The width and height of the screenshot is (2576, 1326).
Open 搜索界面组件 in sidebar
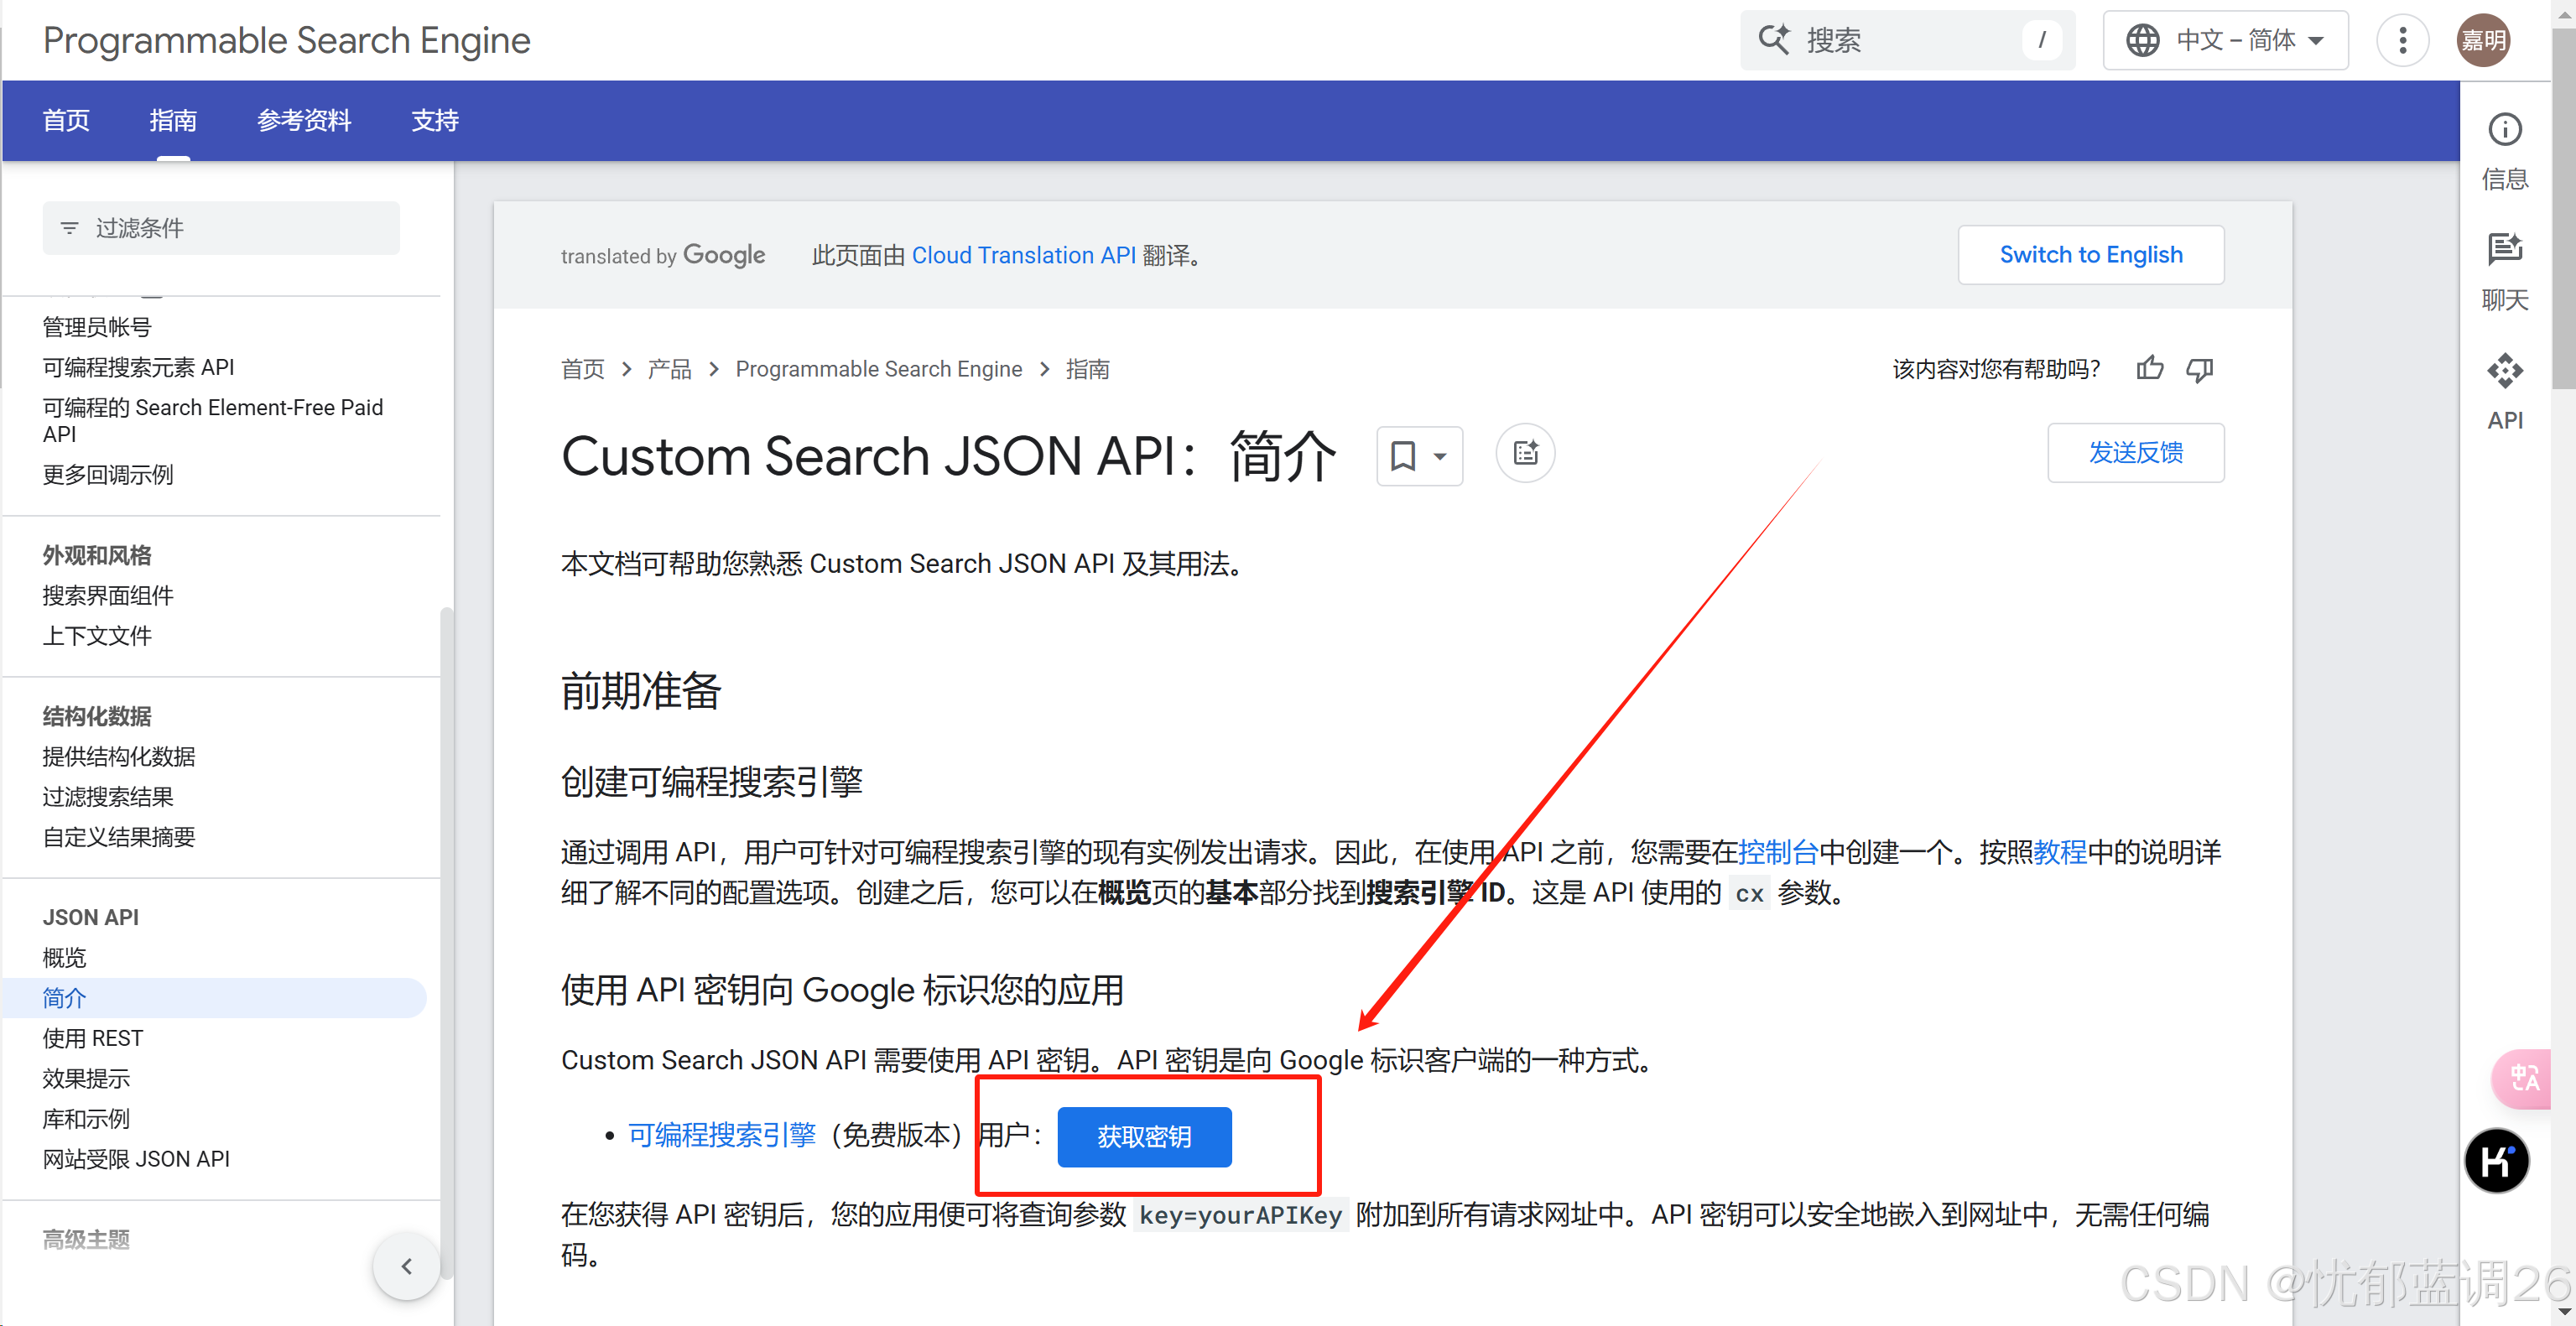tap(108, 595)
